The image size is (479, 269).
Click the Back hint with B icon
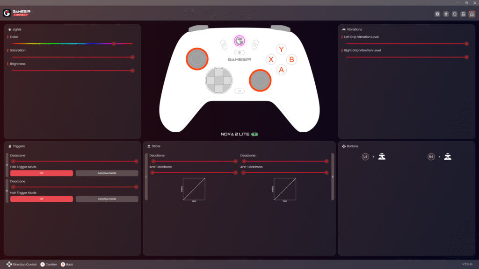[x=67, y=264]
